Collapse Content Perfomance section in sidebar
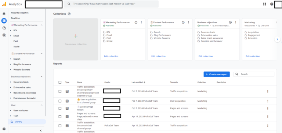This screenshot has width=282, height=133. coord(41,53)
